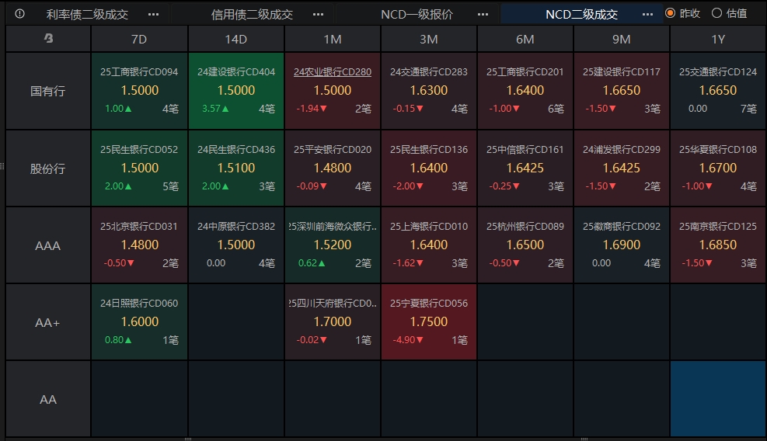This screenshot has width=767, height=441.
Task: Click the 3M column header
Action: [x=429, y=39]
